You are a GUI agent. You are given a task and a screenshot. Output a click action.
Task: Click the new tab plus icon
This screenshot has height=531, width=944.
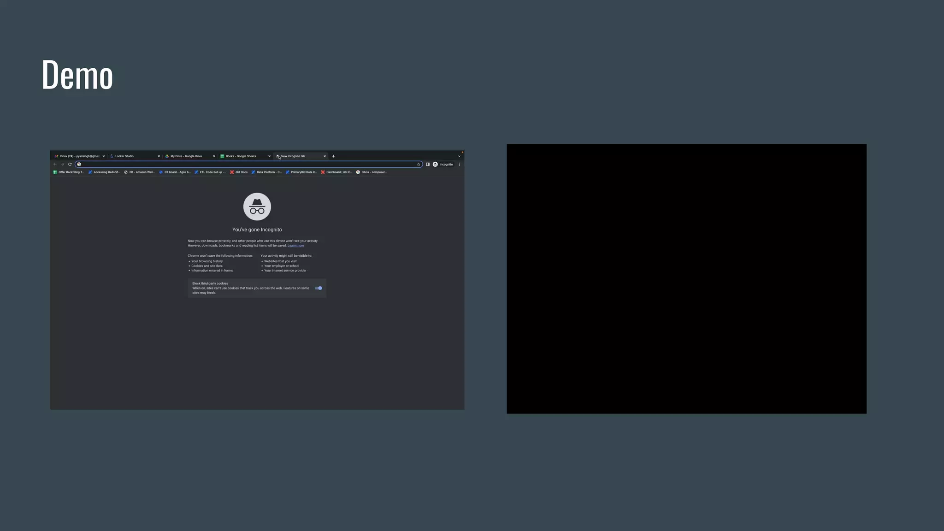click(x=333, y=156)
